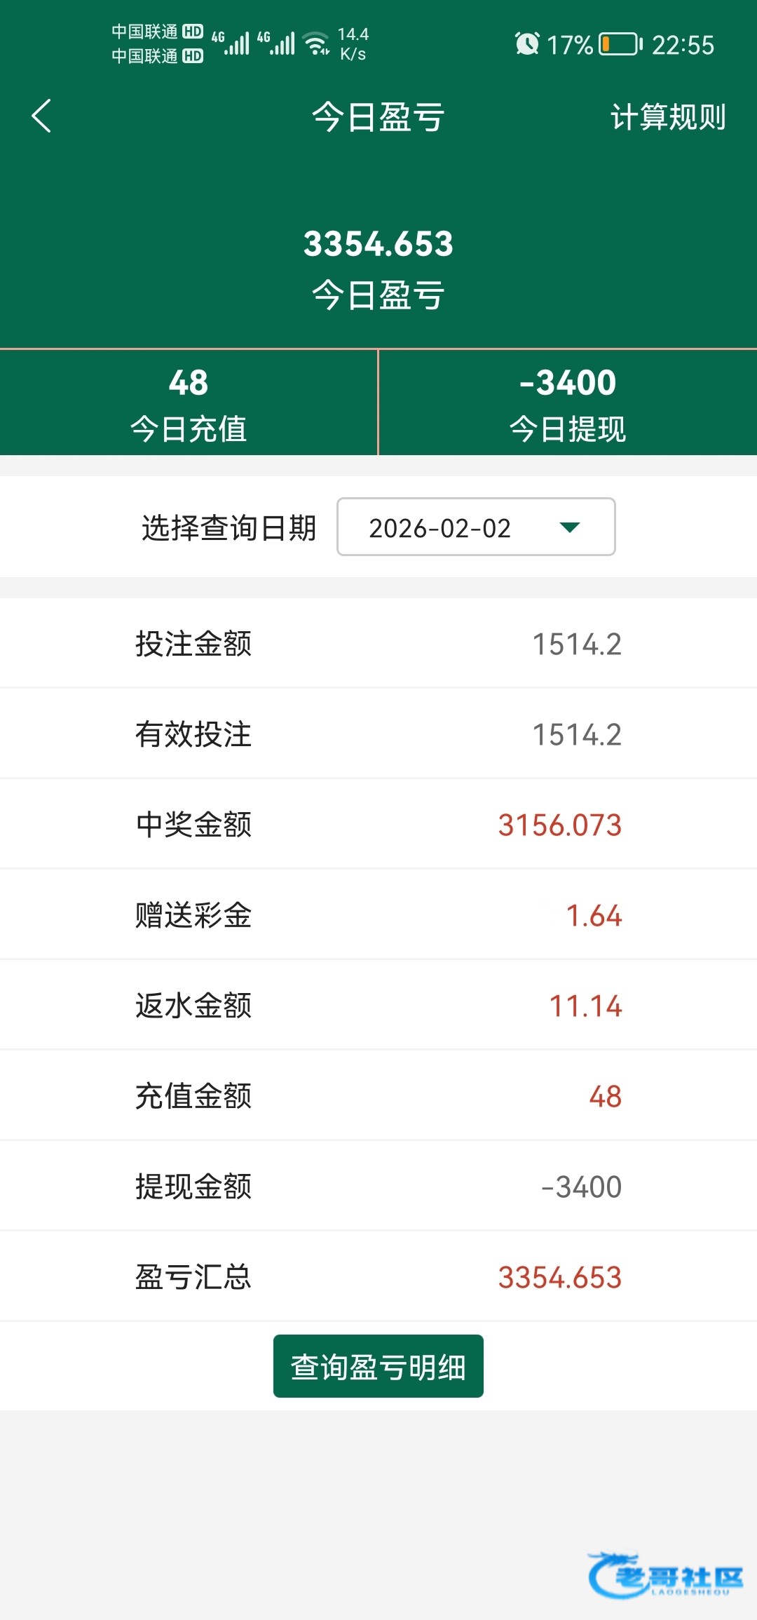Tap the Wi-Fi signal icon
Viewport: 757px width, 1620px height.
point(318,43)
